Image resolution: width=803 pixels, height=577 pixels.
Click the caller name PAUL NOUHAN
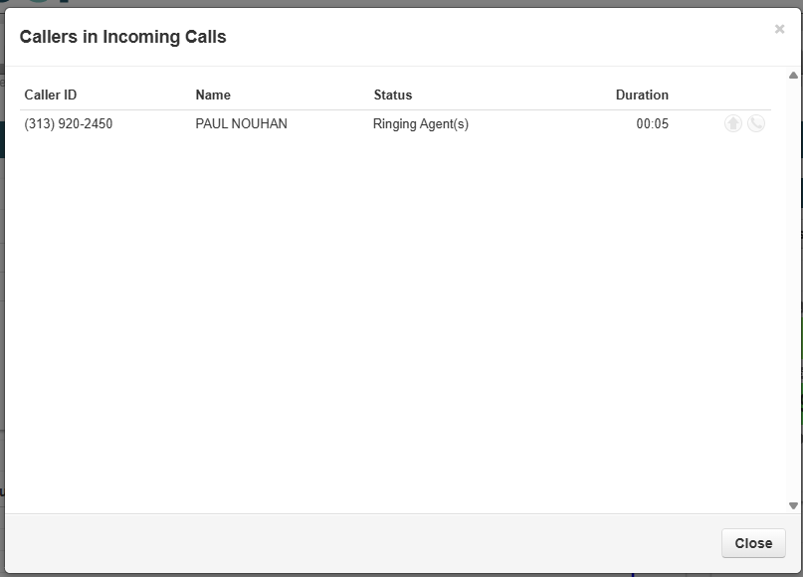tap(242, 124)
